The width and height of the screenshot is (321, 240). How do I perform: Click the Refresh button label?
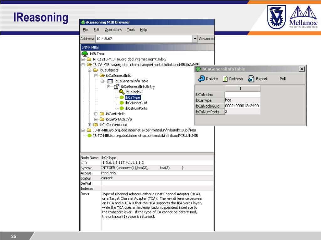click(x=236, y=79)
